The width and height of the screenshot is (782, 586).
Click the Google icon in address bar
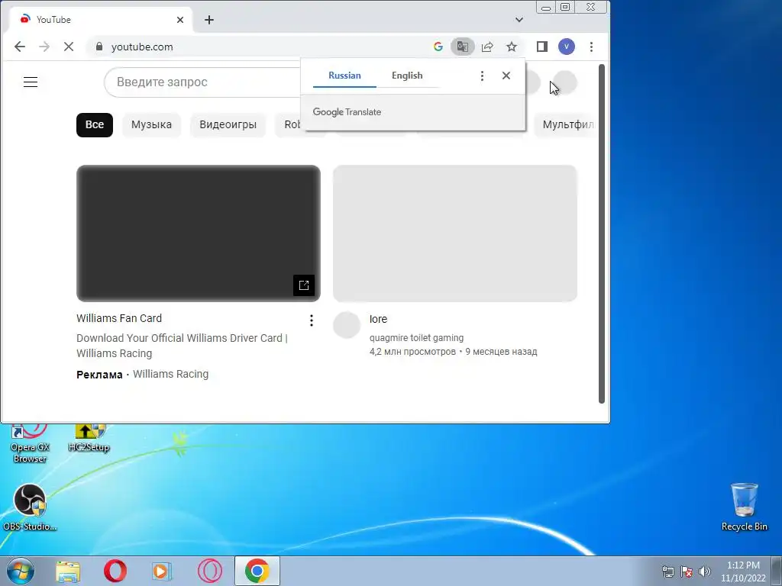pos(438,47)
